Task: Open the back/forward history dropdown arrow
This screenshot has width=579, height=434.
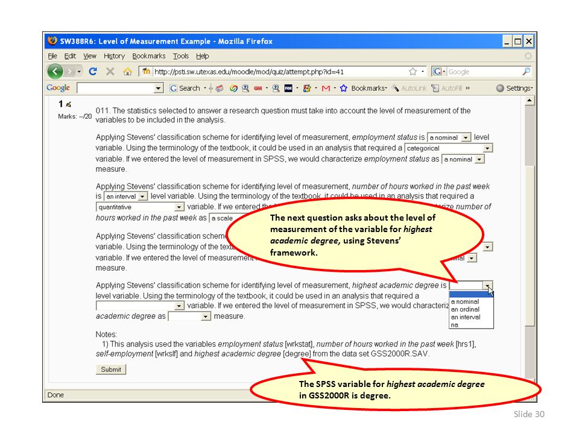Action: [x=79, y=72]
